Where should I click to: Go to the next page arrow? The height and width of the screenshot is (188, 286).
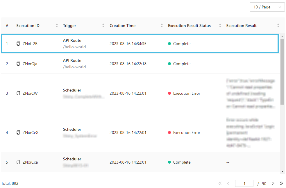273,183
